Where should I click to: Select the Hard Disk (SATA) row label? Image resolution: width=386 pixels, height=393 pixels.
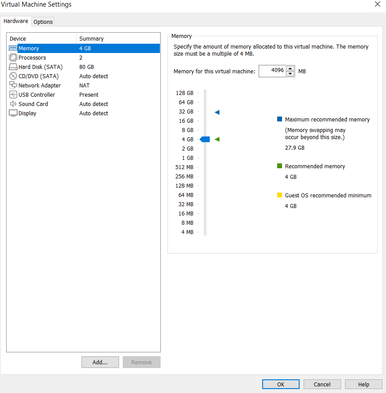(41, 67)
